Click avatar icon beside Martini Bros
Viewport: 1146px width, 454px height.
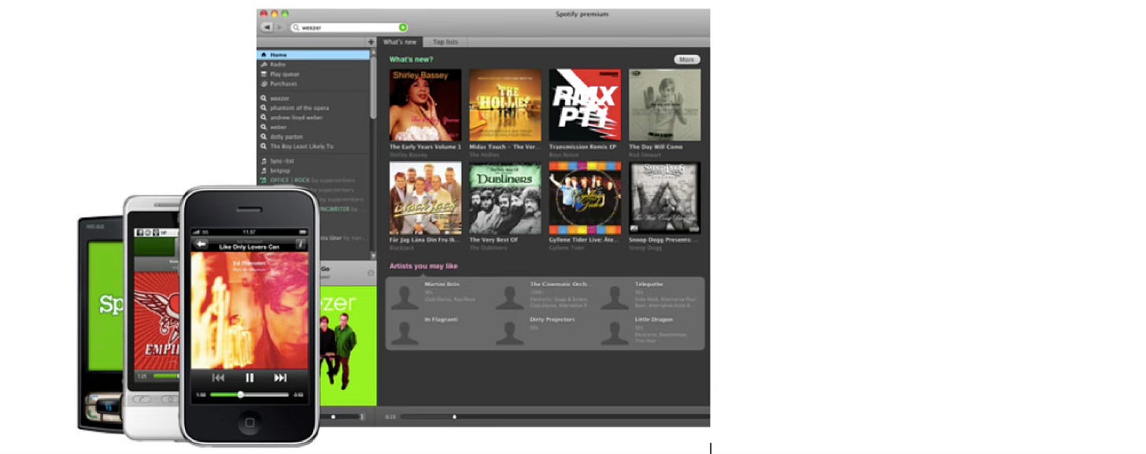405,297
